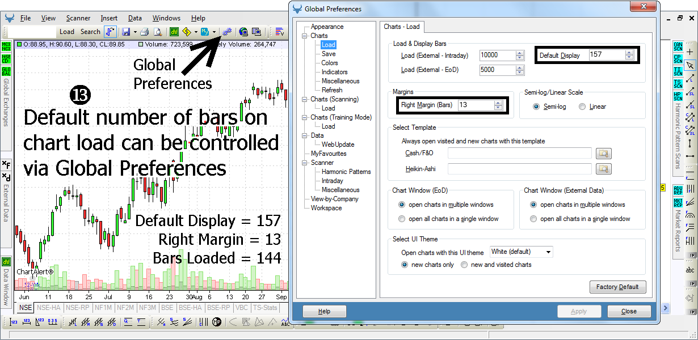Viewport: 698px width, 340px height.
Task: Select Indicators in the preferences tree
Action: tap(335, 72)
